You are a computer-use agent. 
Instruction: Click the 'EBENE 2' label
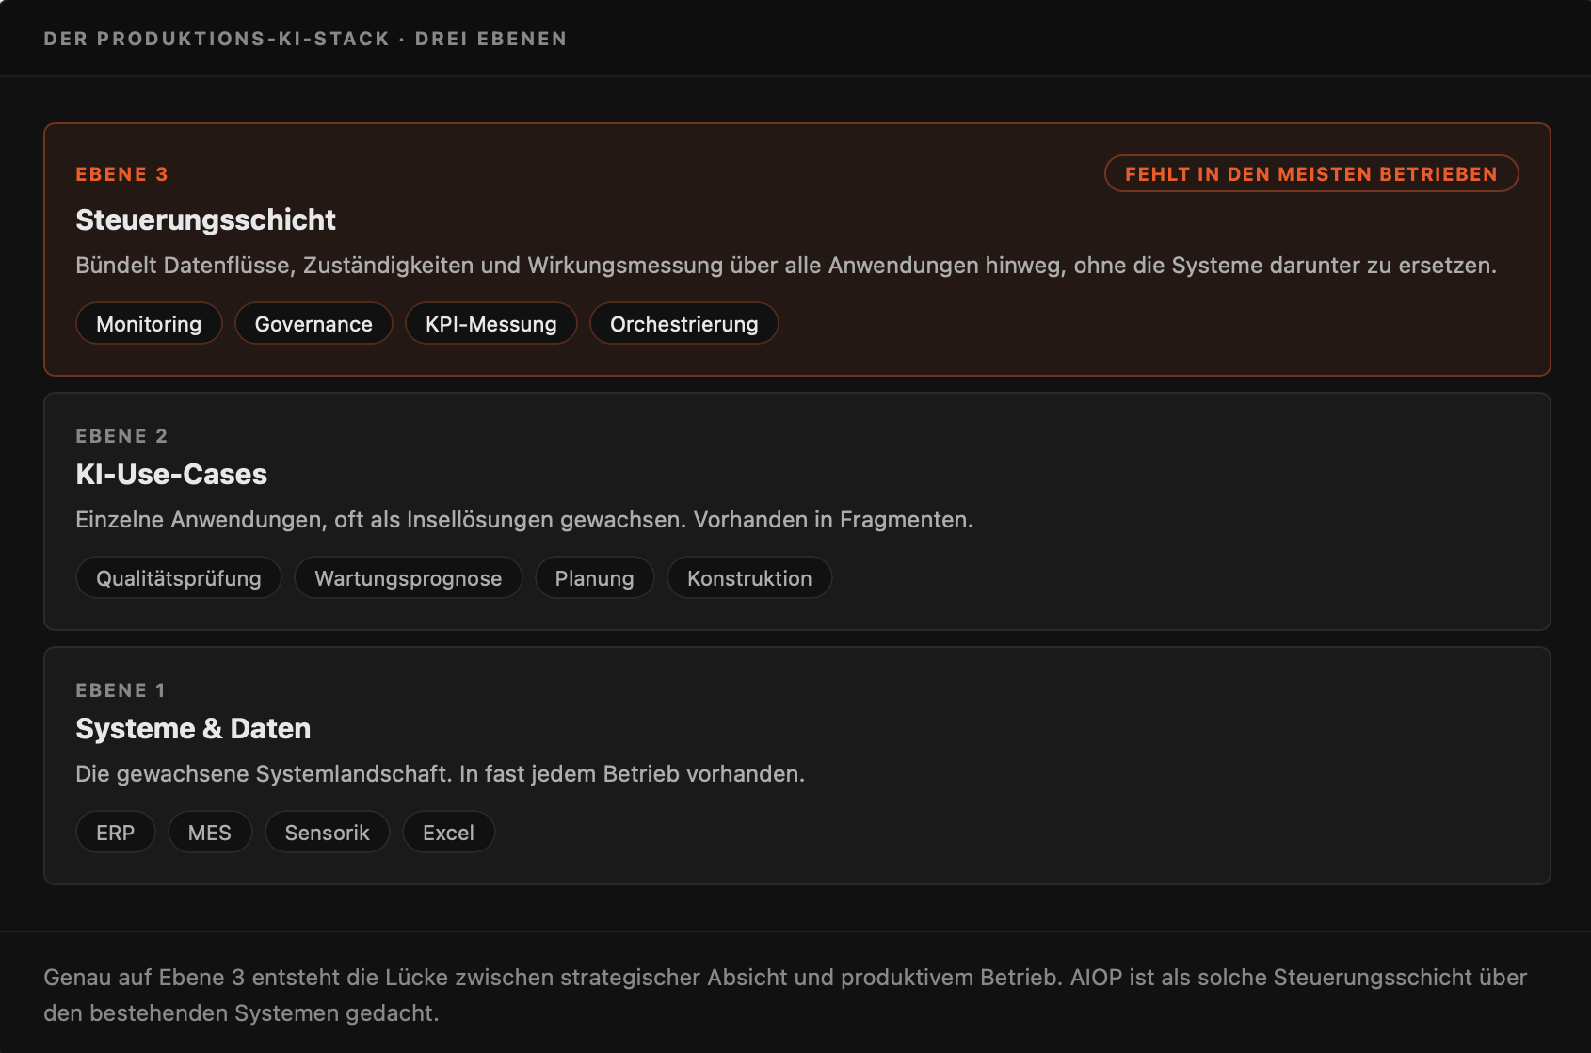[x=121, y=436]
